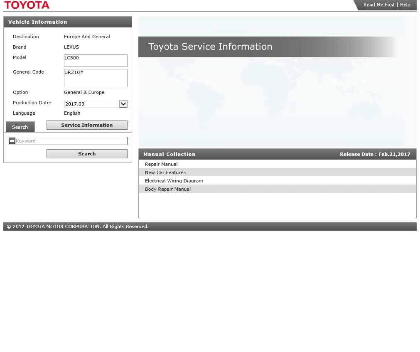Click the English language value
Screen dimensions: 420x352
tap(72, 113)
